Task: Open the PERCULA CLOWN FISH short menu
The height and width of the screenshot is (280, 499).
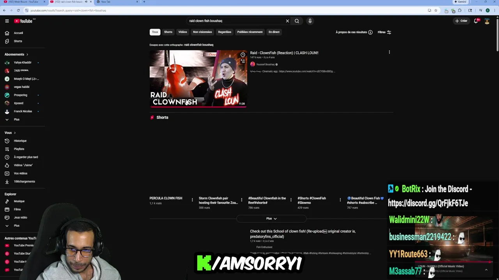Action: coord(192,200)
